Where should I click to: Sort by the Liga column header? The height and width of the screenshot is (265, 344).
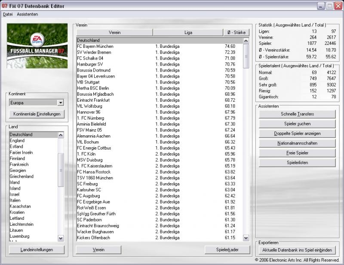pyautogui.click(x=188, y=32)
